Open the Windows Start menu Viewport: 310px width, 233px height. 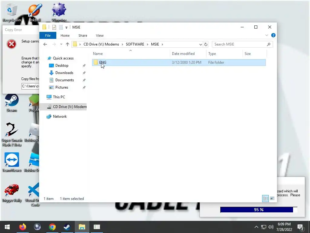[x=7, y=227]
